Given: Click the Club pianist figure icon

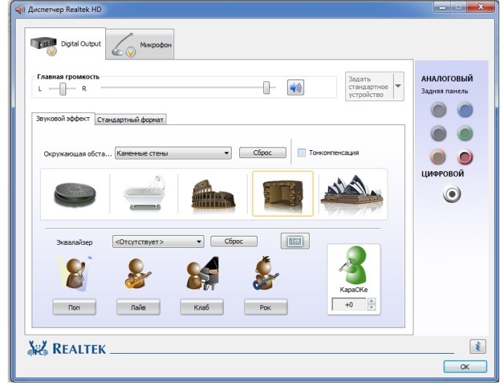Looking at the screenshot, I should pyautogui.click(x=202, y=274).
